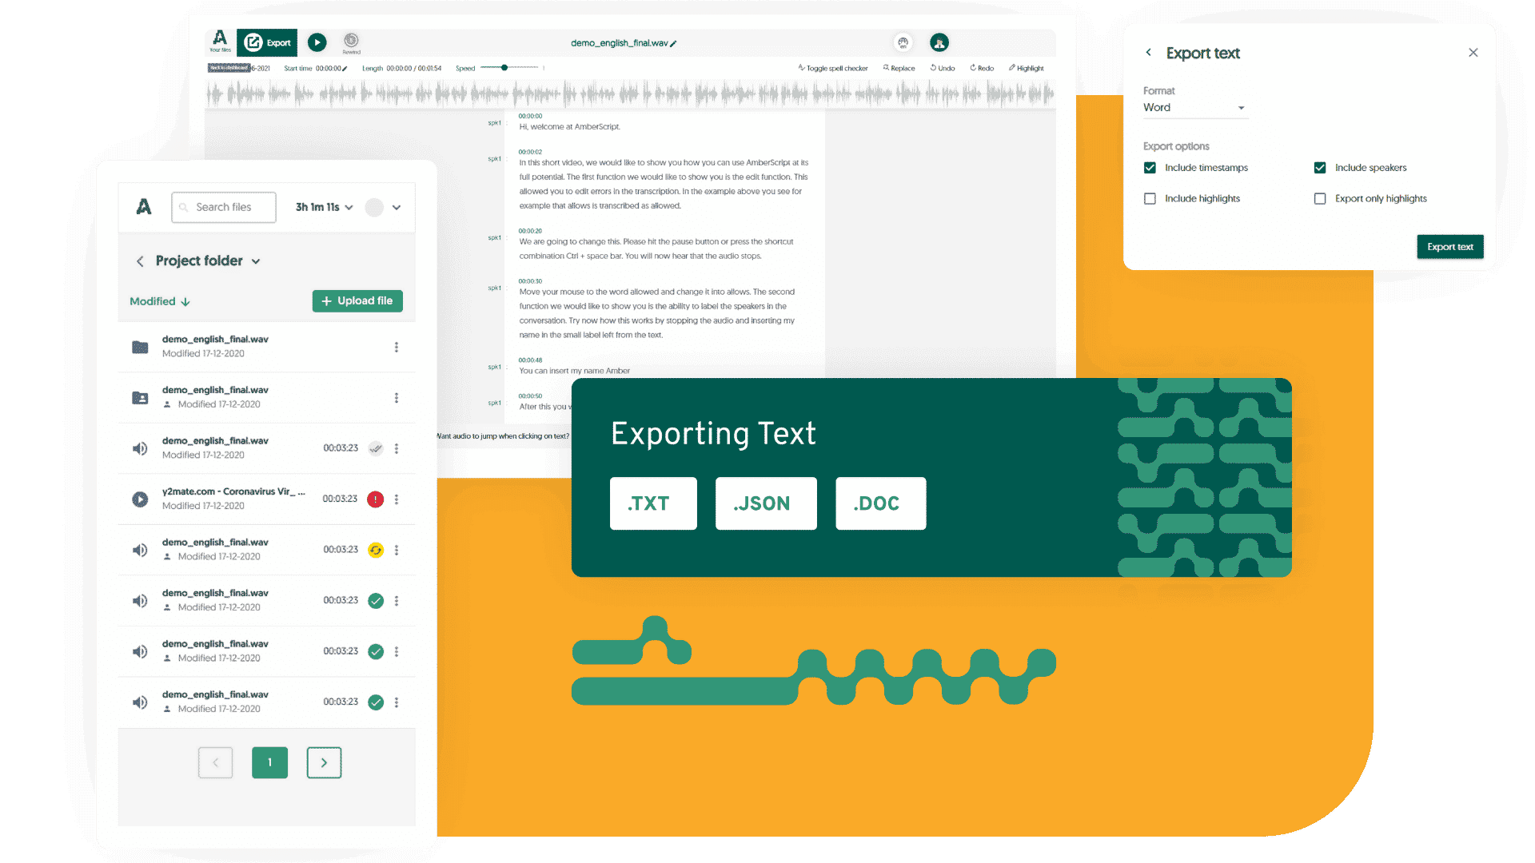Click the Search files input field

click(224, 207)
